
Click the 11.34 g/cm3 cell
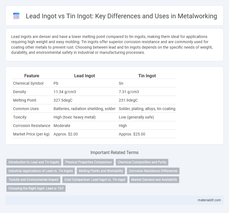tap(65, 92)
